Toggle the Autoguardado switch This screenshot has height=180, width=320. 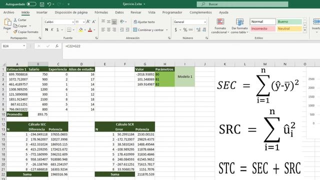[31, 4]
